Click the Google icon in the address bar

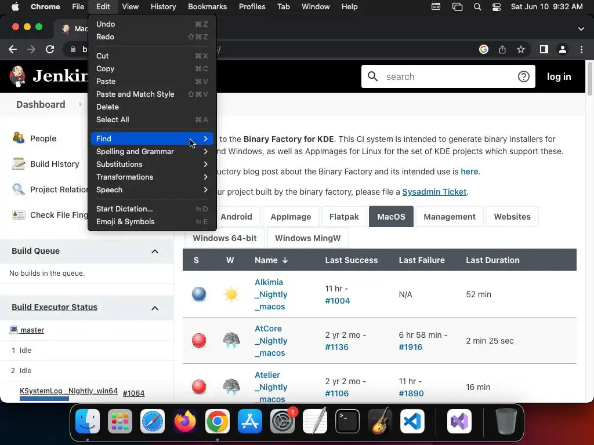(x=483, y=49)
